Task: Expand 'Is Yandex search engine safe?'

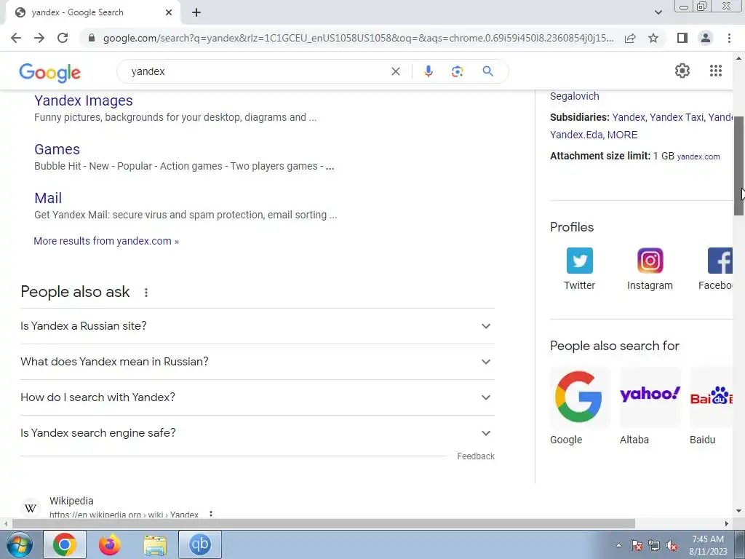Action: coord(257,433)
